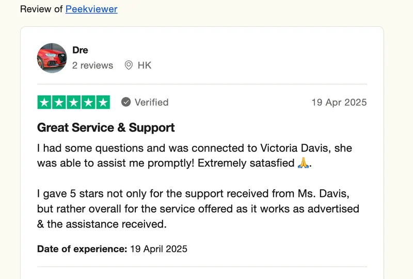
Task: Click Dre's red car profile picture
Action: pos(52,58)
